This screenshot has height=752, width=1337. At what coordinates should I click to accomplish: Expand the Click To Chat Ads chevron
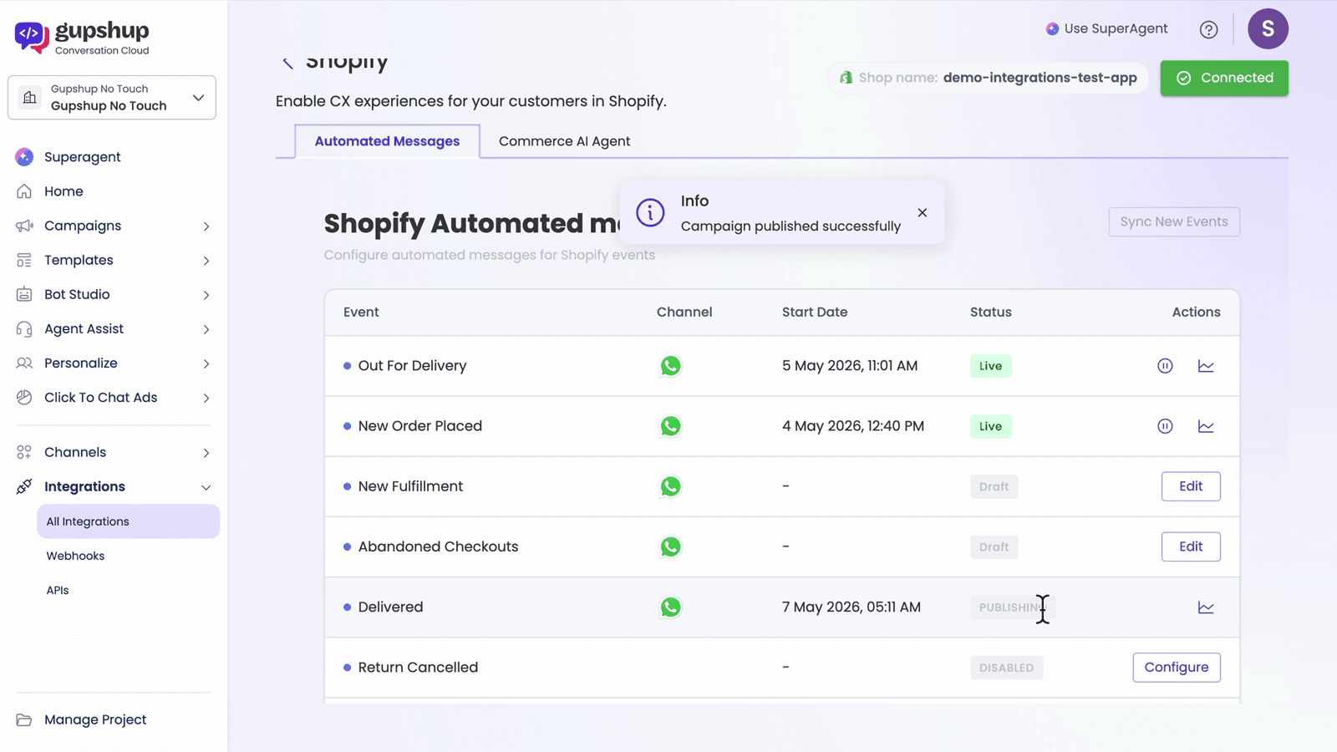pos(206,398)
